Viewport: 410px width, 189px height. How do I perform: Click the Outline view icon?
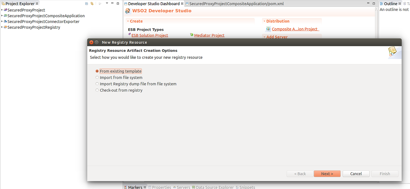382,4
